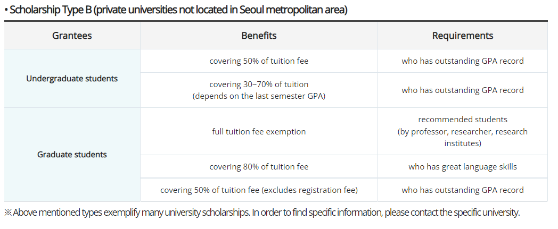
Task: Click the 'full tuition fee exemption' cell
Action: (x=259, y=131)
